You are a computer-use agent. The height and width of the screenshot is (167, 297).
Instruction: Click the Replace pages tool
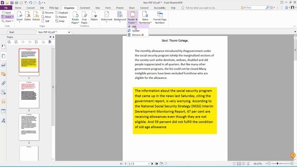[x=61, y=17]
